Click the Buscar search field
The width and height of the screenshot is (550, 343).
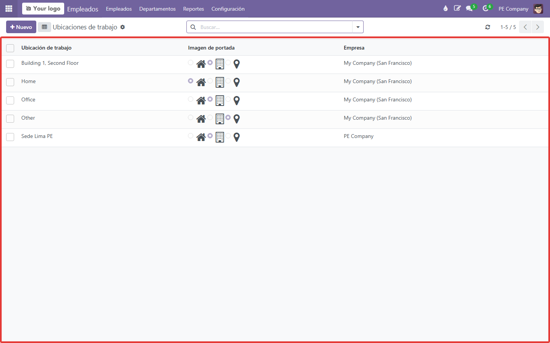coord(275,27)
